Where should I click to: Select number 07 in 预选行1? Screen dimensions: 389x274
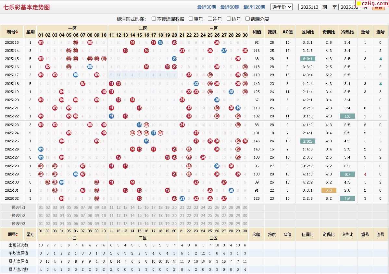[83, 208]
